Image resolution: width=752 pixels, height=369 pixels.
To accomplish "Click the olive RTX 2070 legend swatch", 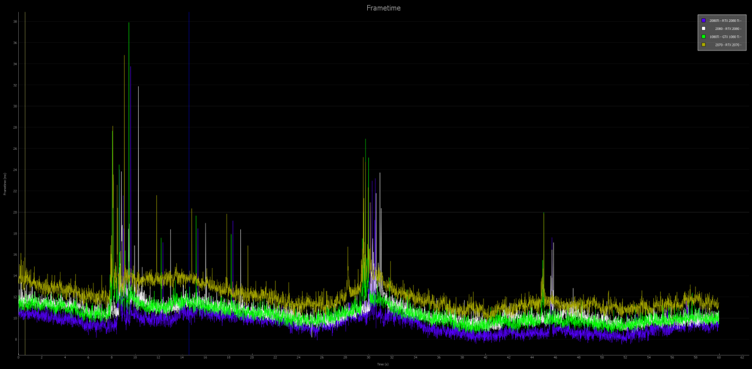I will coord(703,45).
